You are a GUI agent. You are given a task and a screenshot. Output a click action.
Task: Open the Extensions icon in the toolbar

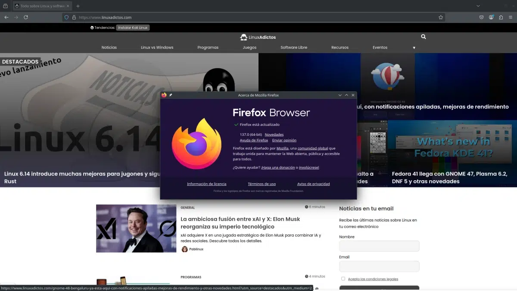click(501, 17)
